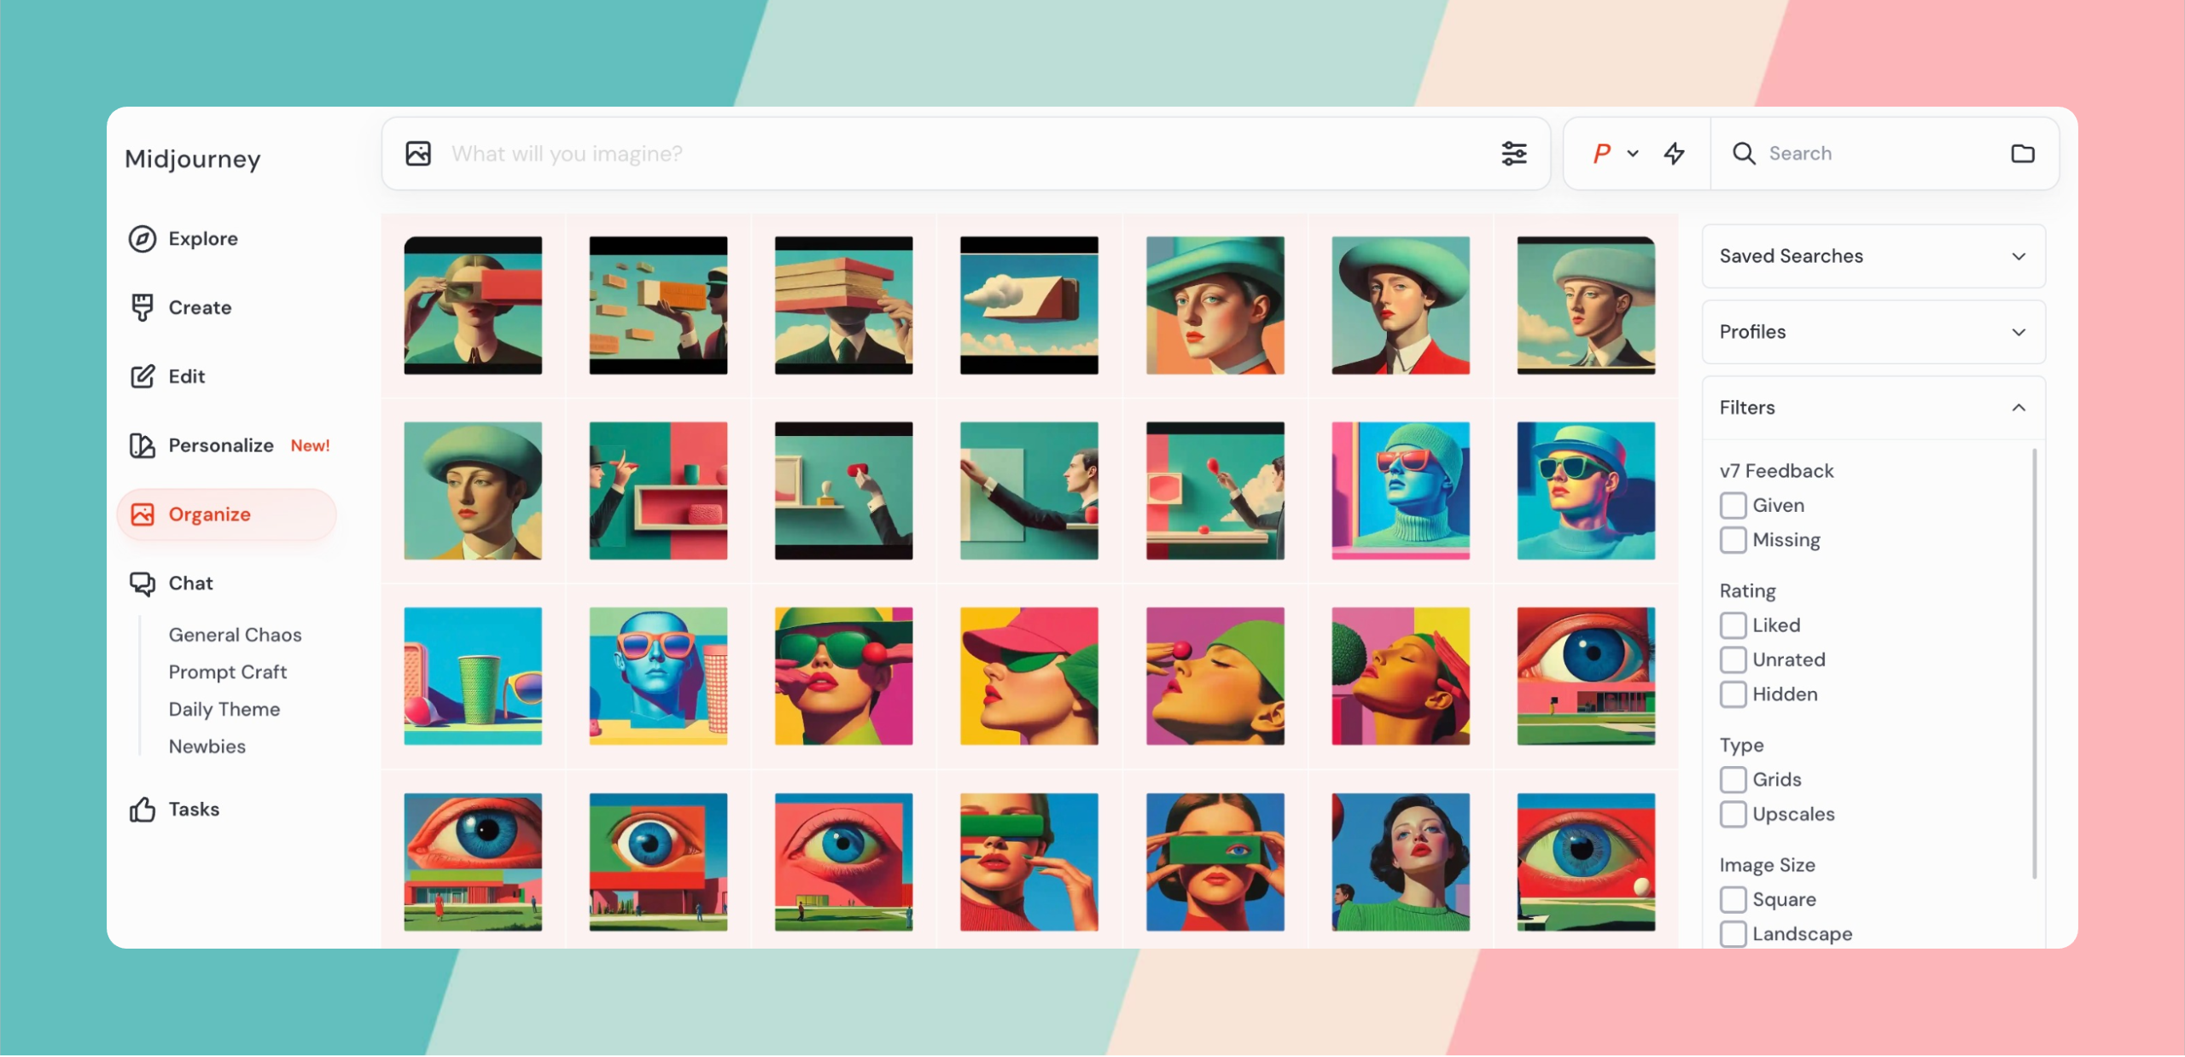Click the 'Image Size' filter heading

pyautogui.click(x=1767, y=865)
